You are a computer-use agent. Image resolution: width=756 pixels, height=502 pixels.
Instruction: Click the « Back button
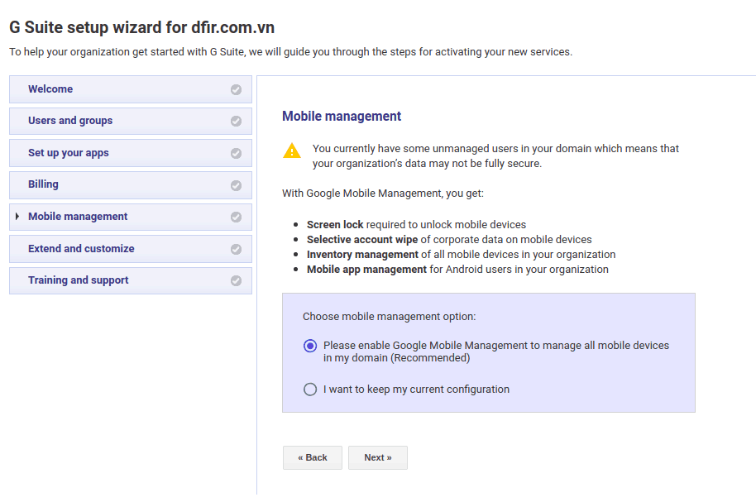[313, 457]
